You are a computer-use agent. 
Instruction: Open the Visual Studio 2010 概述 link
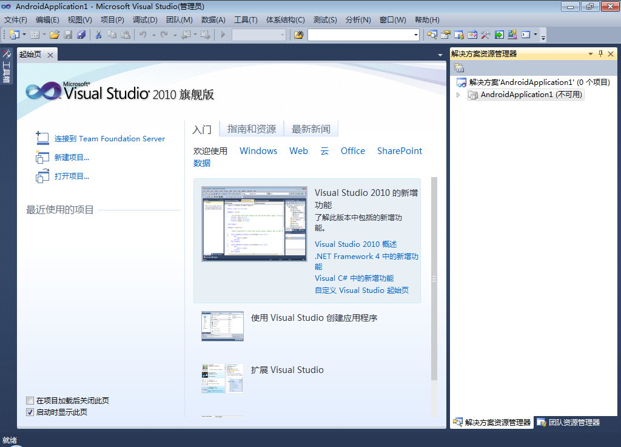(x=355, y=244)
